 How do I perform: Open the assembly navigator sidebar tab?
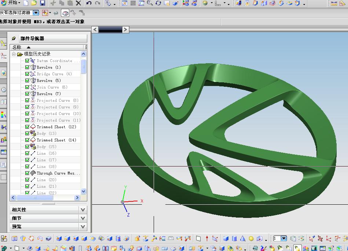click(x=3, y=44)
